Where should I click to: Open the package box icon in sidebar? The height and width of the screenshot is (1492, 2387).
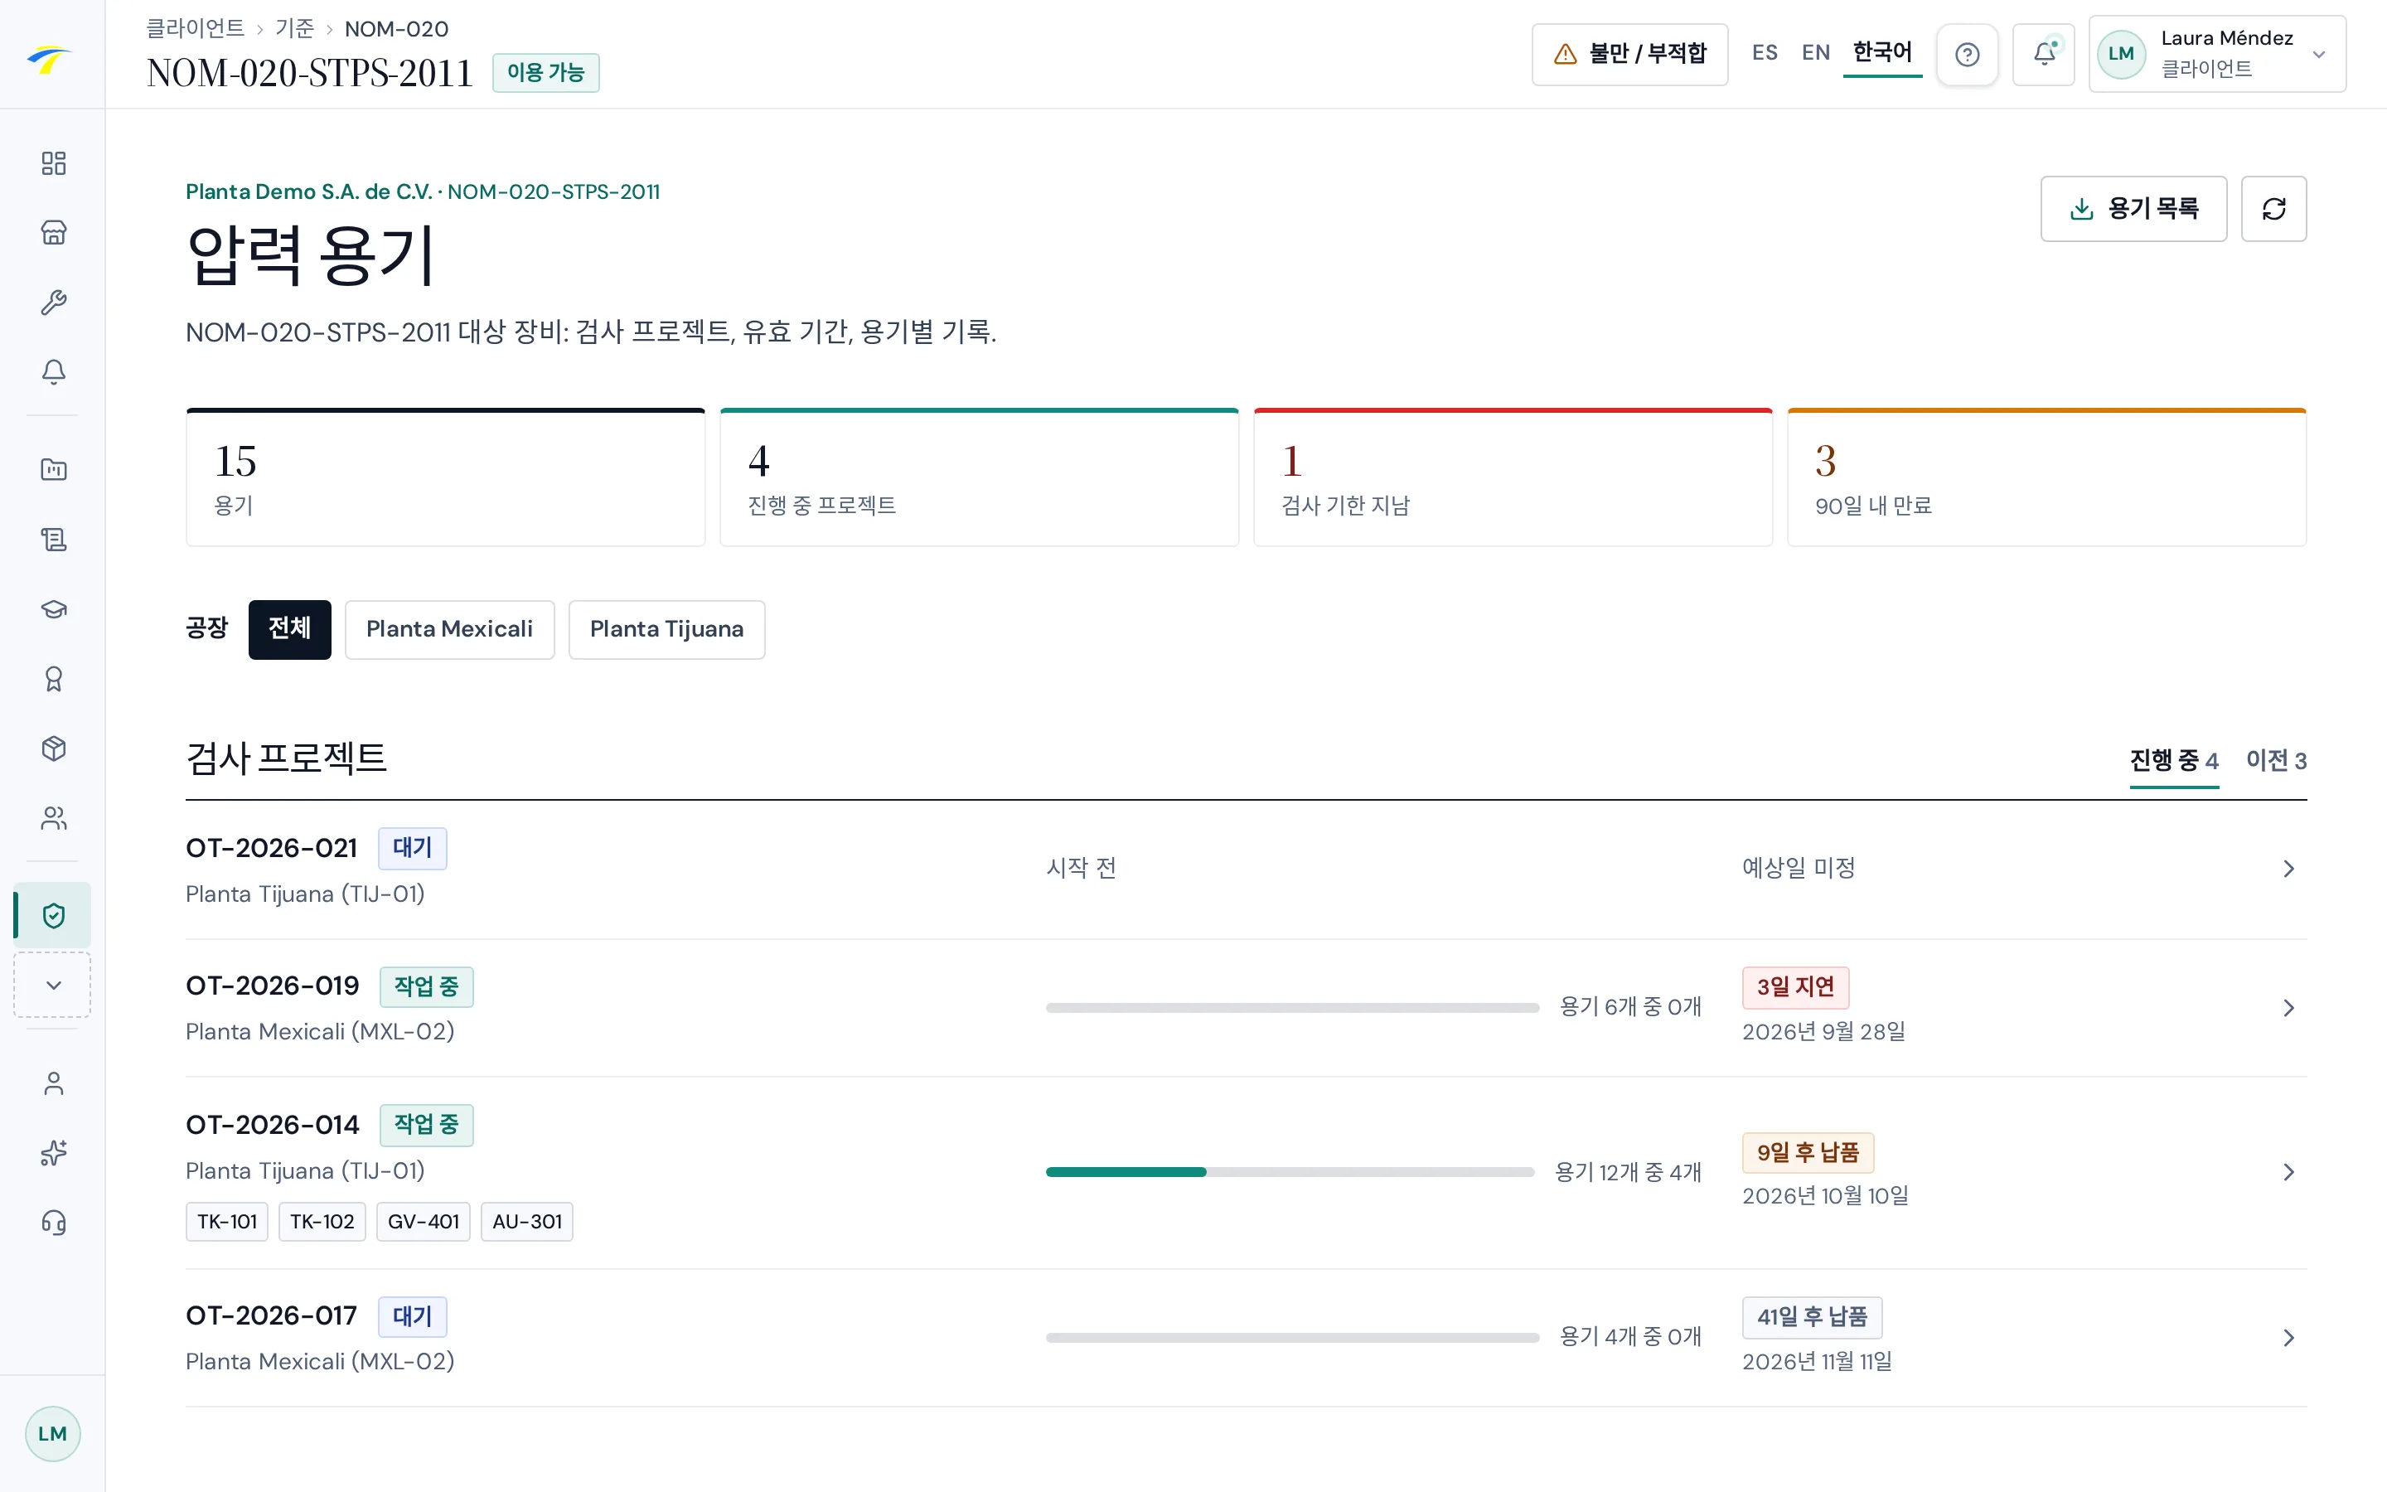[x=53, y=749]
